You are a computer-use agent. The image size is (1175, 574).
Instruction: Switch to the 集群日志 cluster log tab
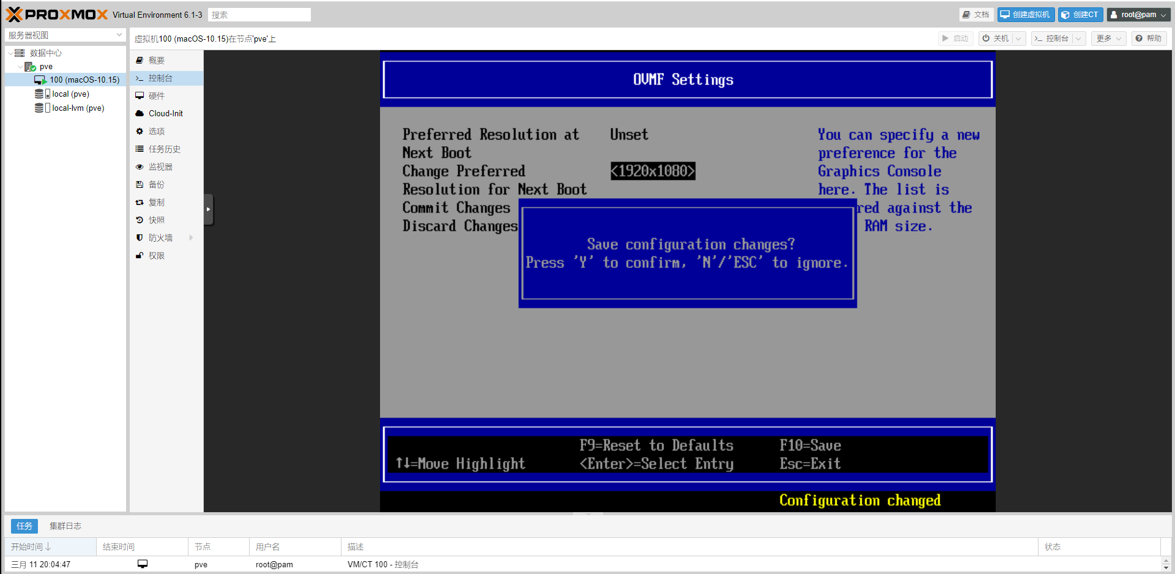coord(65,526)
